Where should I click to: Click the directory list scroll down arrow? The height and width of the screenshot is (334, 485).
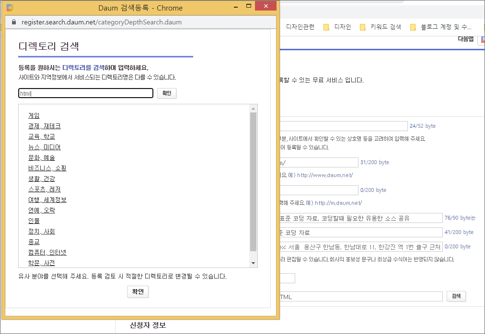pyautogui.click(x=254, y=263)
